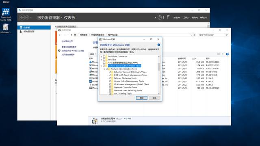Open 查看已安装的更新 link
The image size is (260, 146).
pos(69,47)
